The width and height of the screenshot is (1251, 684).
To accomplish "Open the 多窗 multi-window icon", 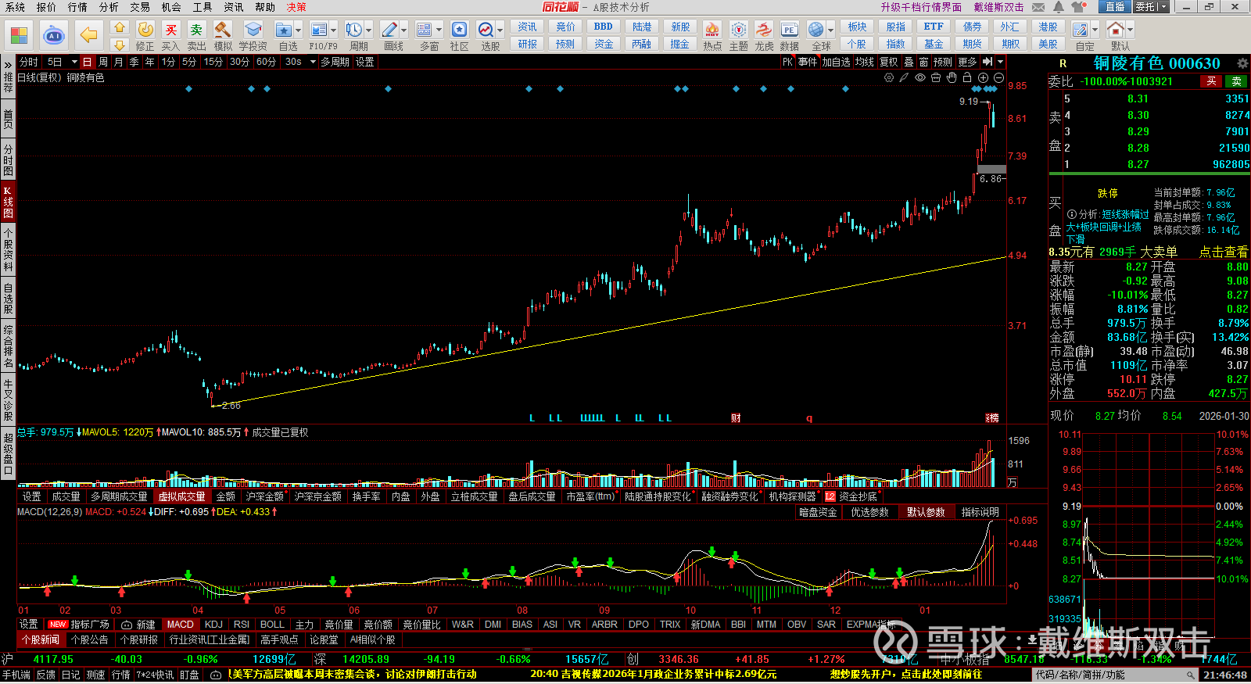I will tap(425, 30).
